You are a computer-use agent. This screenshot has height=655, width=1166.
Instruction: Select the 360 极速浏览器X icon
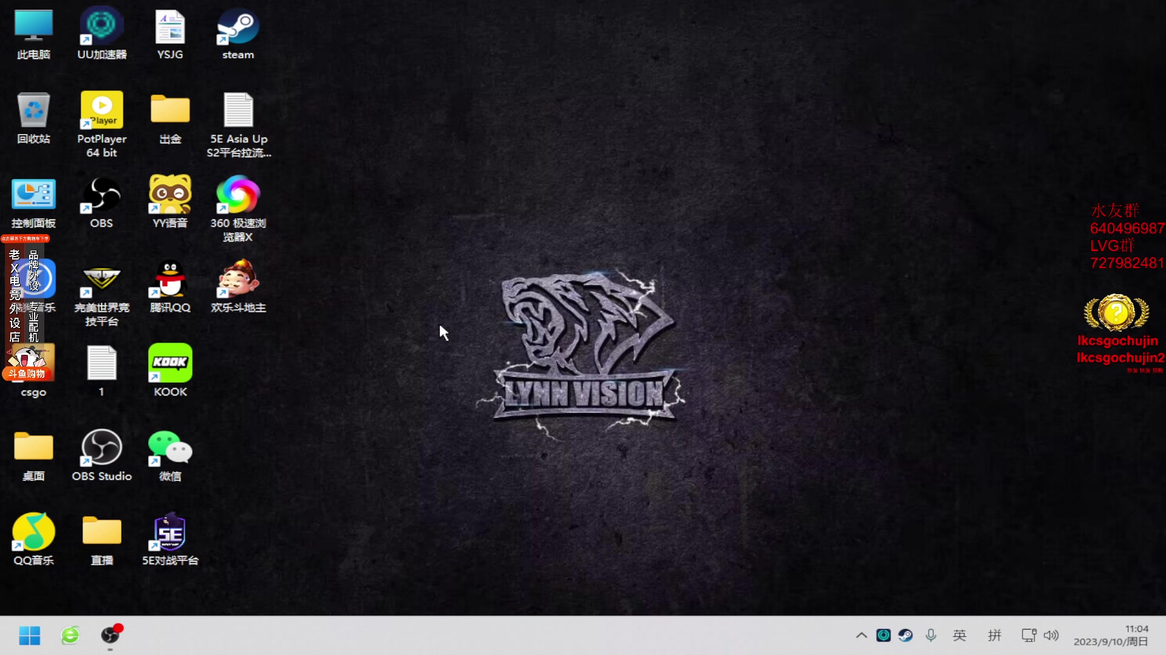[x=238, y=209]
